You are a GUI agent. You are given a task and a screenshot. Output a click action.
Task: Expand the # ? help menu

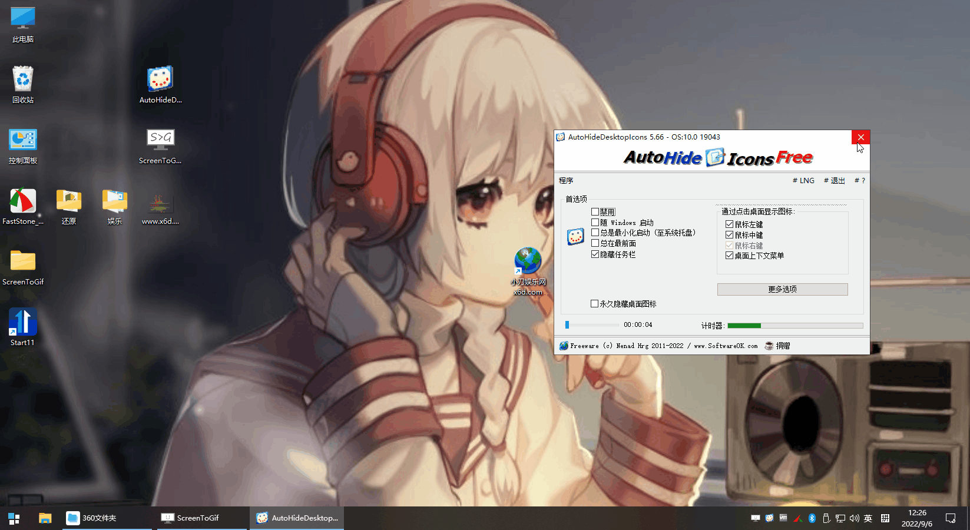(860, 181)
